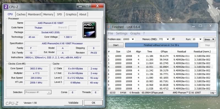Select the highlighted row with 60.8964 GFlops
The image size is (220, 109).
(x=160, y=67)
